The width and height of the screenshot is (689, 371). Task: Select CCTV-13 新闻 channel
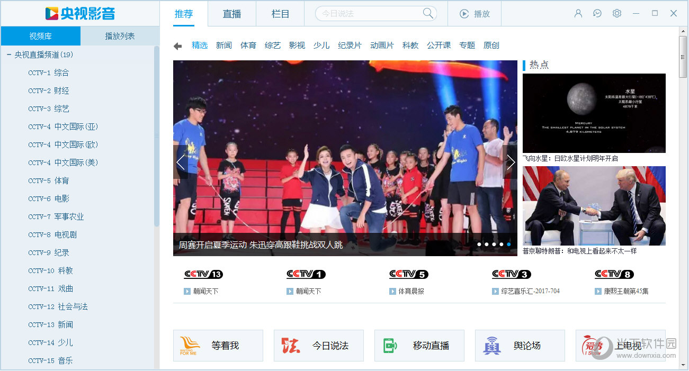tap(51, 324)
